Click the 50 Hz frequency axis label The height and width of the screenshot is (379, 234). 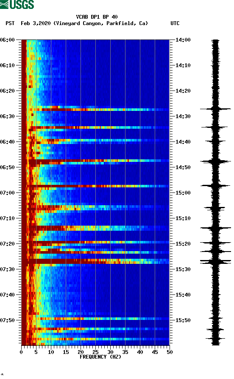pyautogui.click(x=170, y=352)
